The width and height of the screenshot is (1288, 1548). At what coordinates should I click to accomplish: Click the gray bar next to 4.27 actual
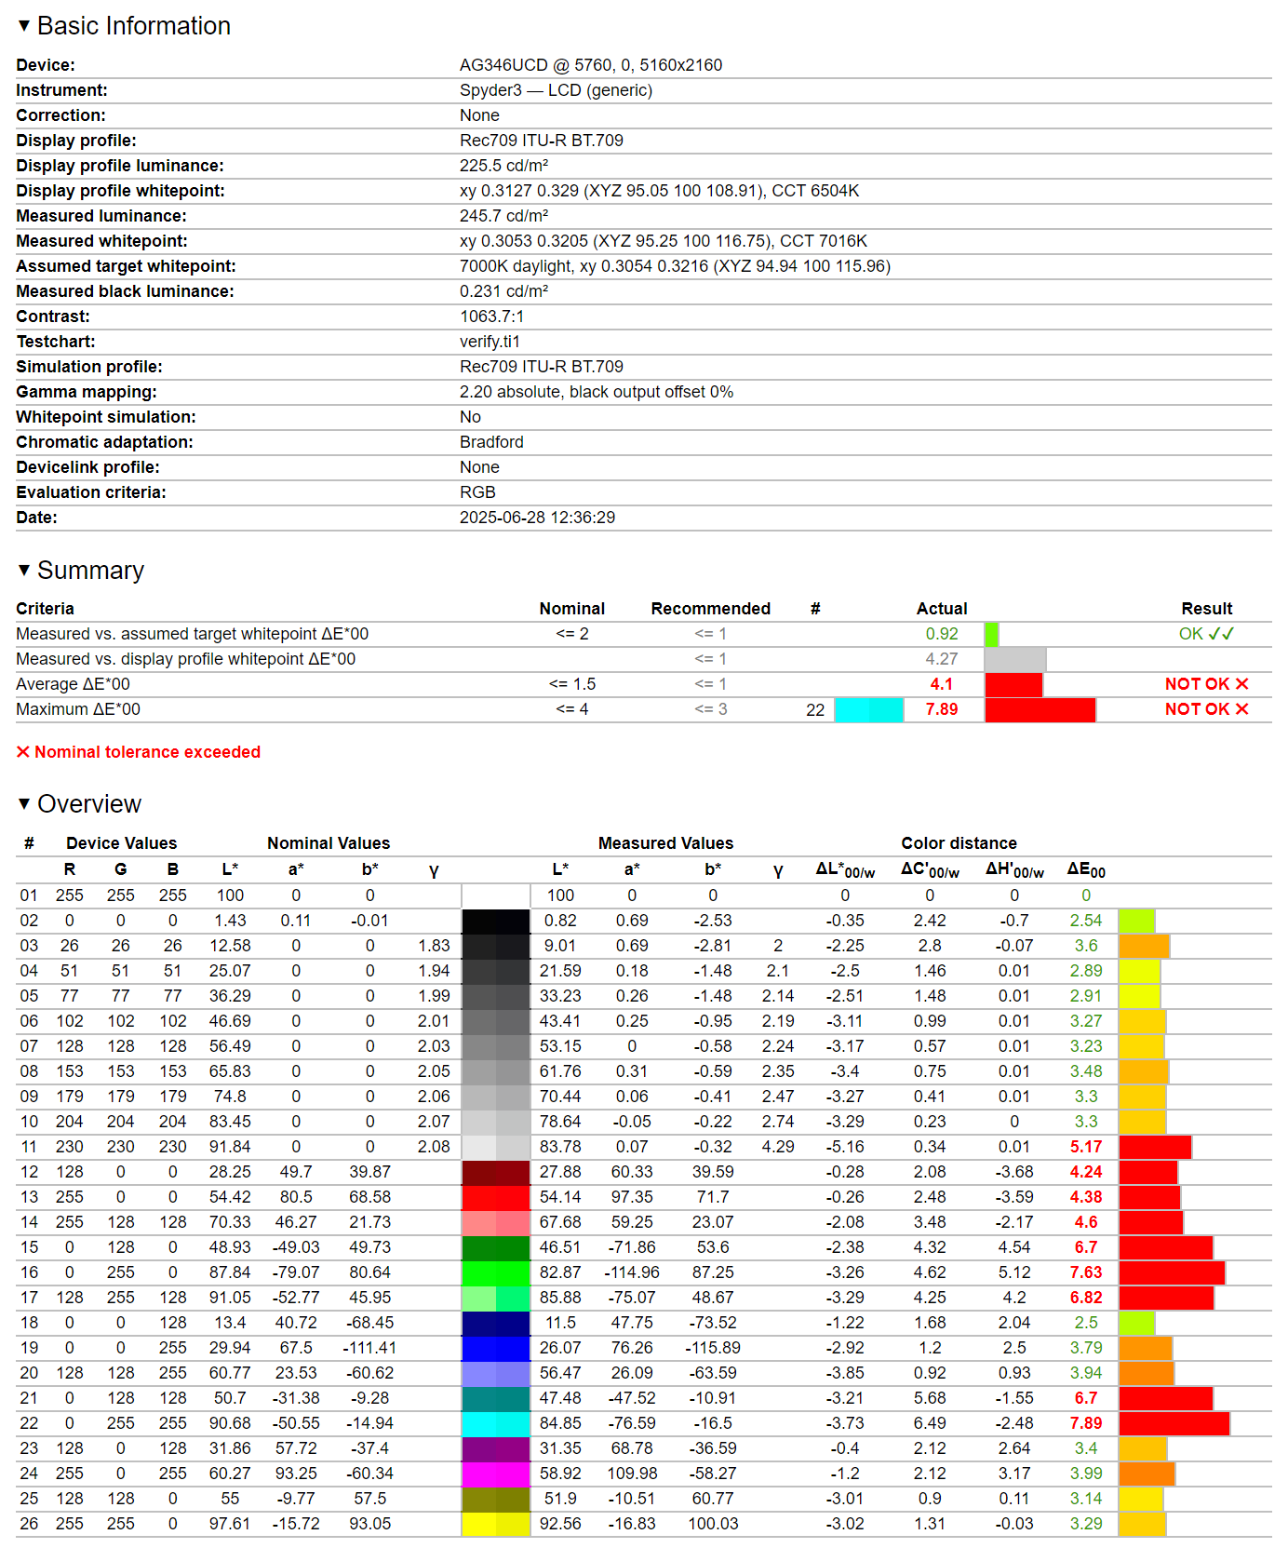1014,659
